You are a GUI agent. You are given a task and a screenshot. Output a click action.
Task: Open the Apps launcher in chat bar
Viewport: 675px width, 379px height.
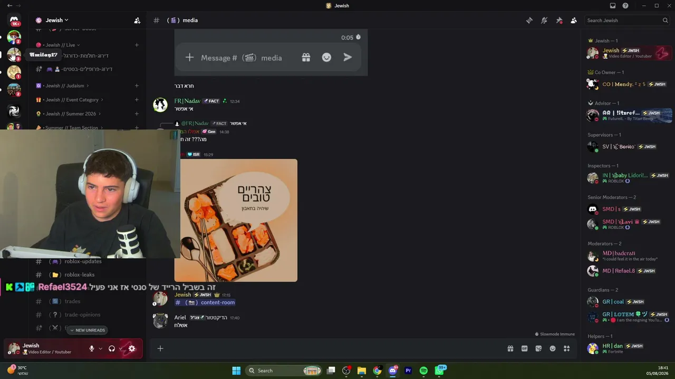coord(567,348)
